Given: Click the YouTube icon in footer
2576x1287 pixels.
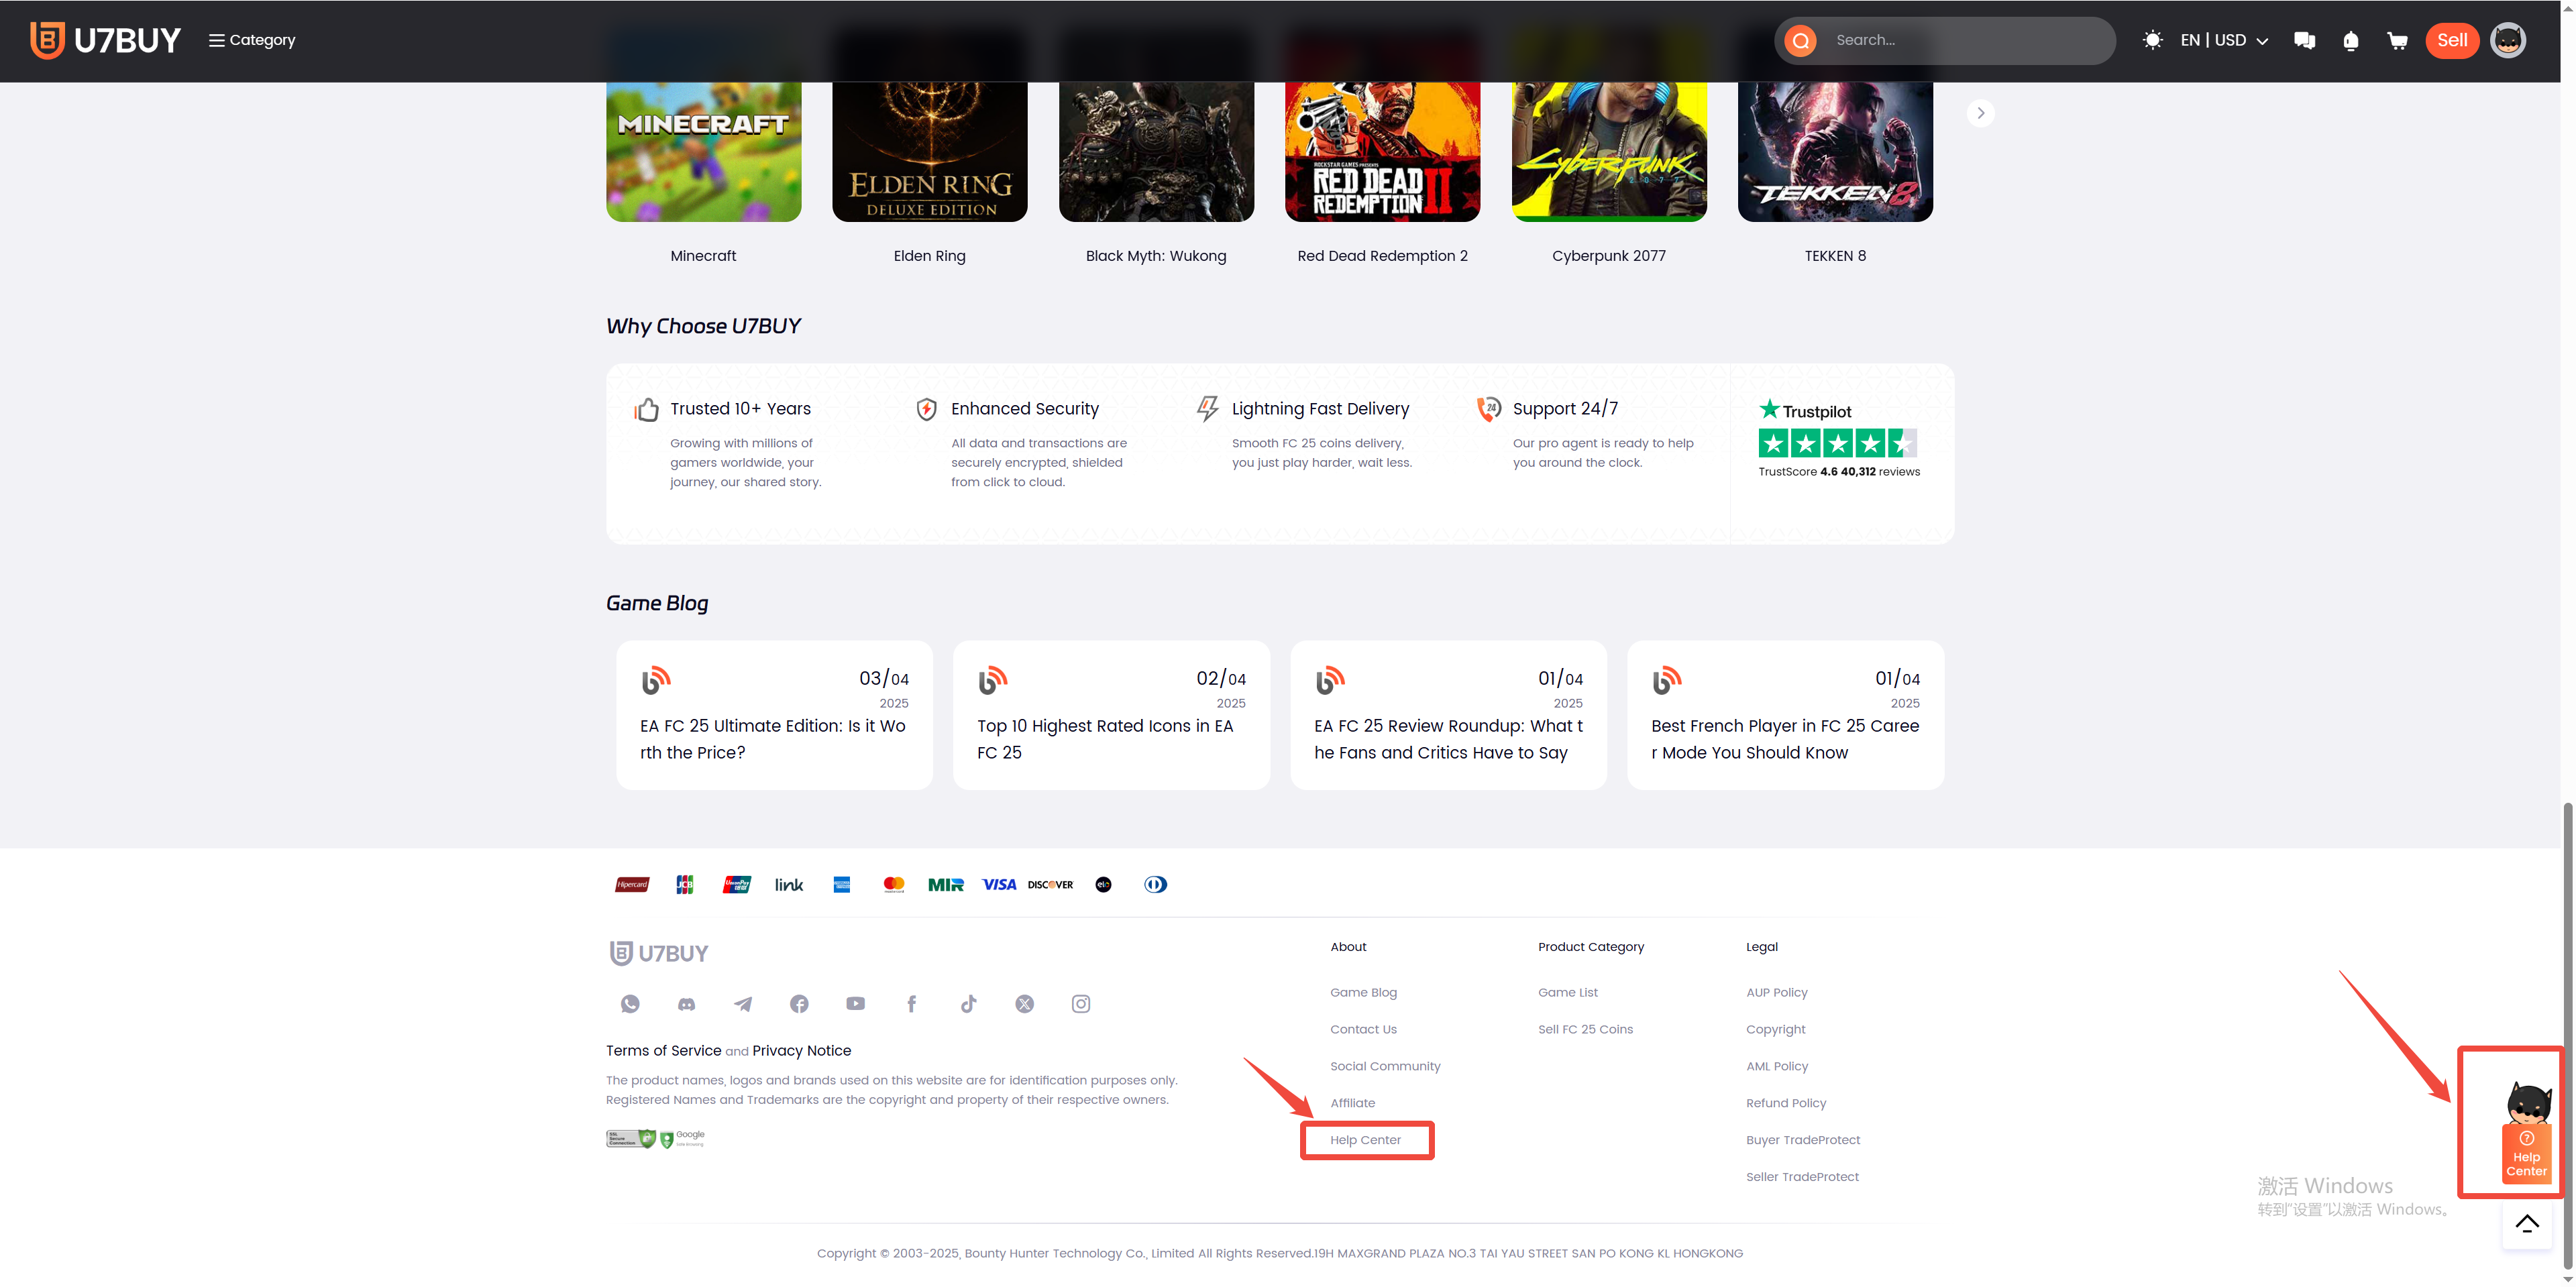Looking at the screenshot, I should (x=855, y=1004).
